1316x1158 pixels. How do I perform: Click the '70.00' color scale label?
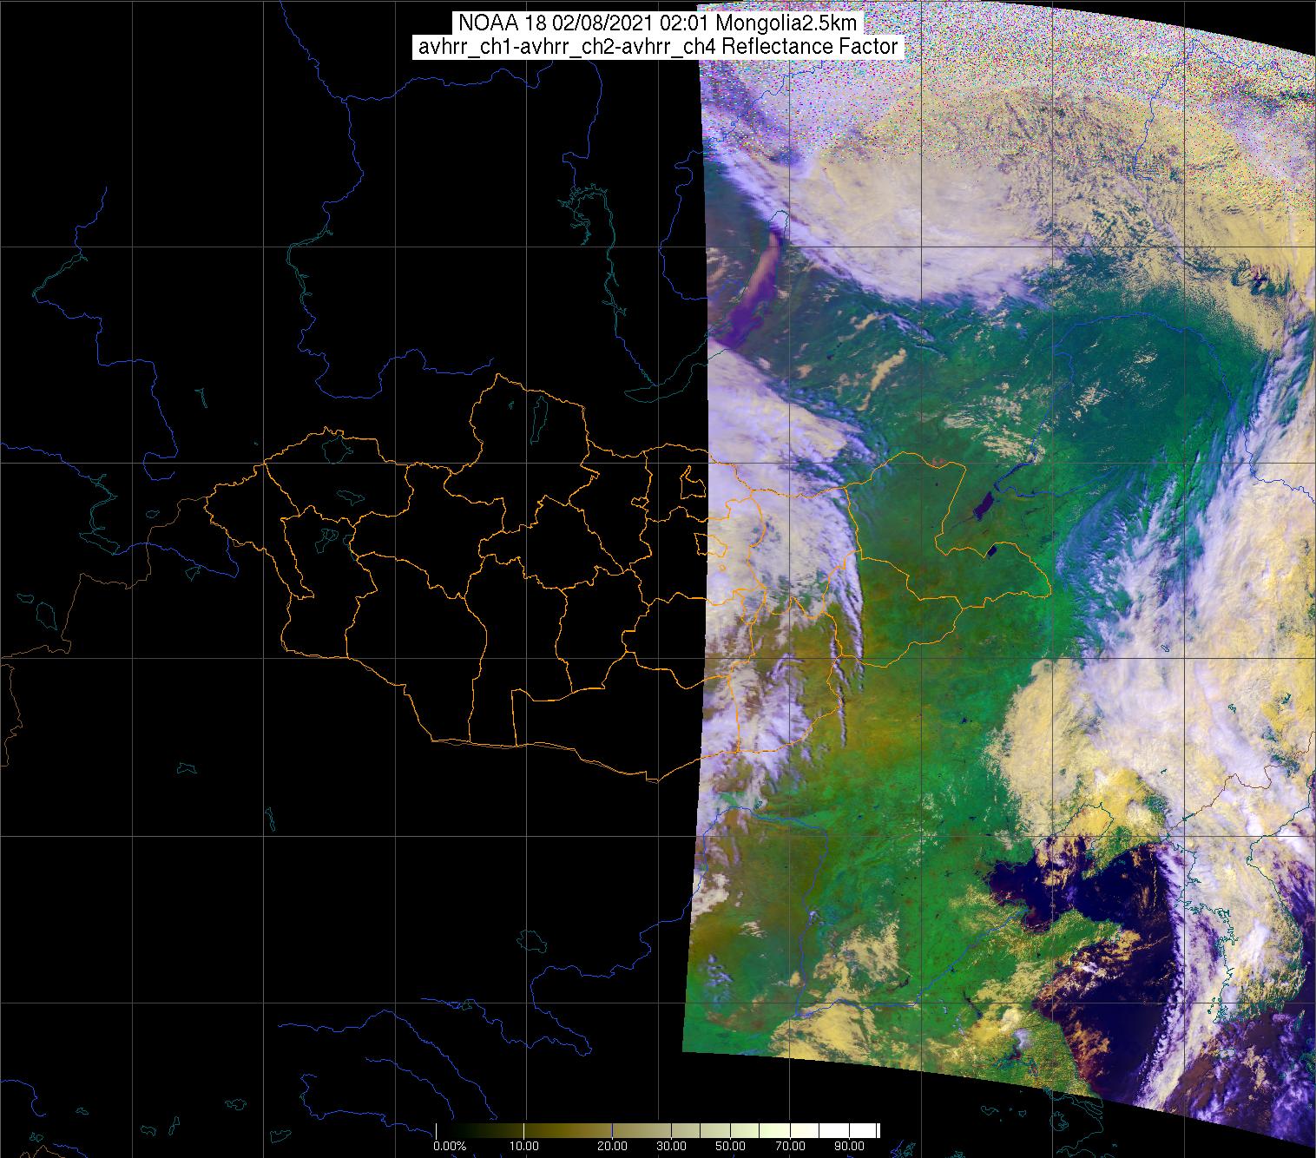point(789,1148)
